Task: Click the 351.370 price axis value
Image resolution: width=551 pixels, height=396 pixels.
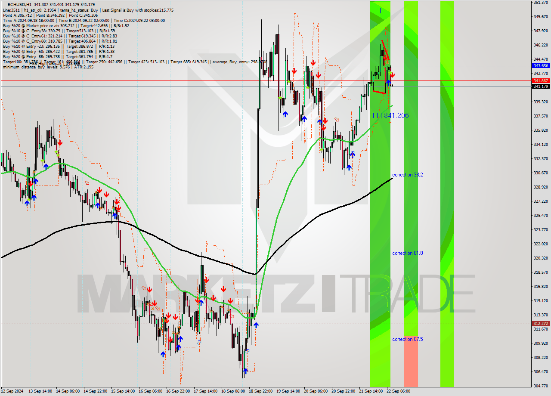Action: coord(541,3)
